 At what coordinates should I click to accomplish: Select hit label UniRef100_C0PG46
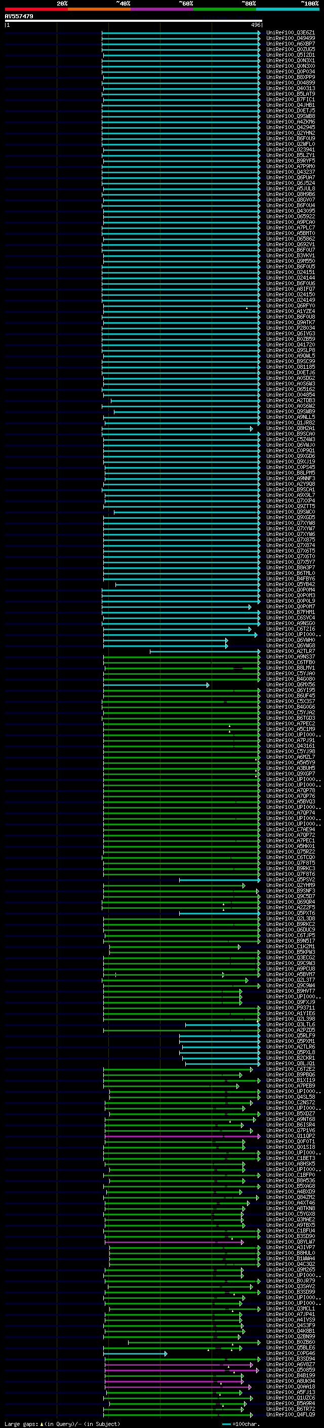coord(291,1353)
